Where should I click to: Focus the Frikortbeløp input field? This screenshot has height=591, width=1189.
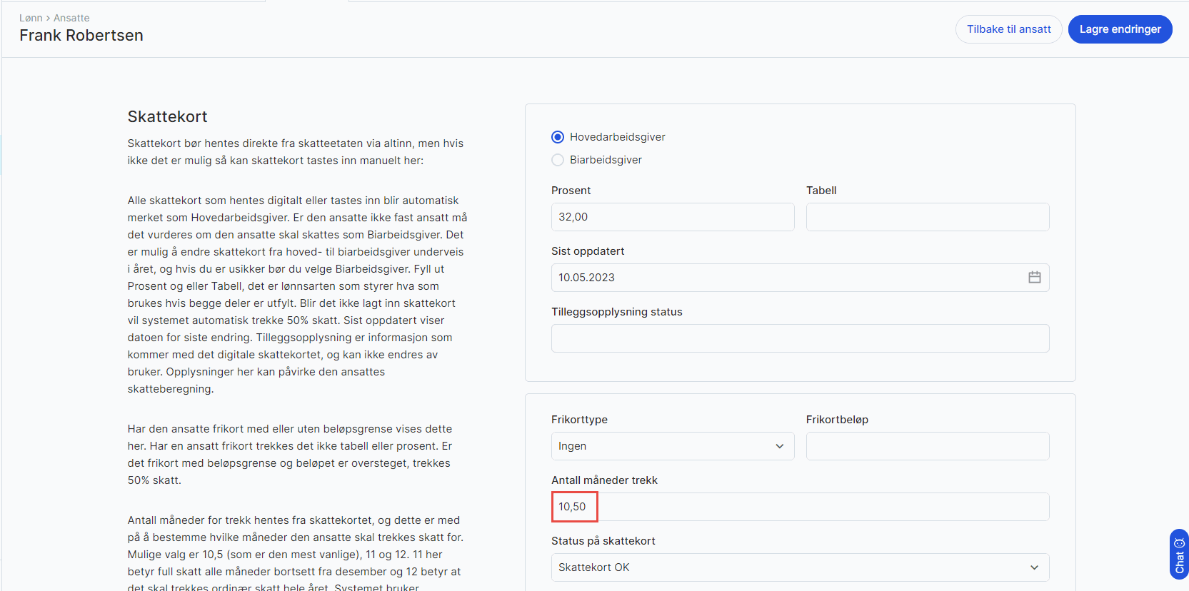click(927, 446)
